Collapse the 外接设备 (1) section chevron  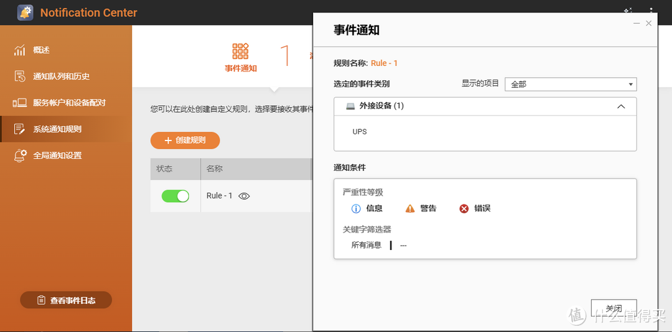click(620, 106)
